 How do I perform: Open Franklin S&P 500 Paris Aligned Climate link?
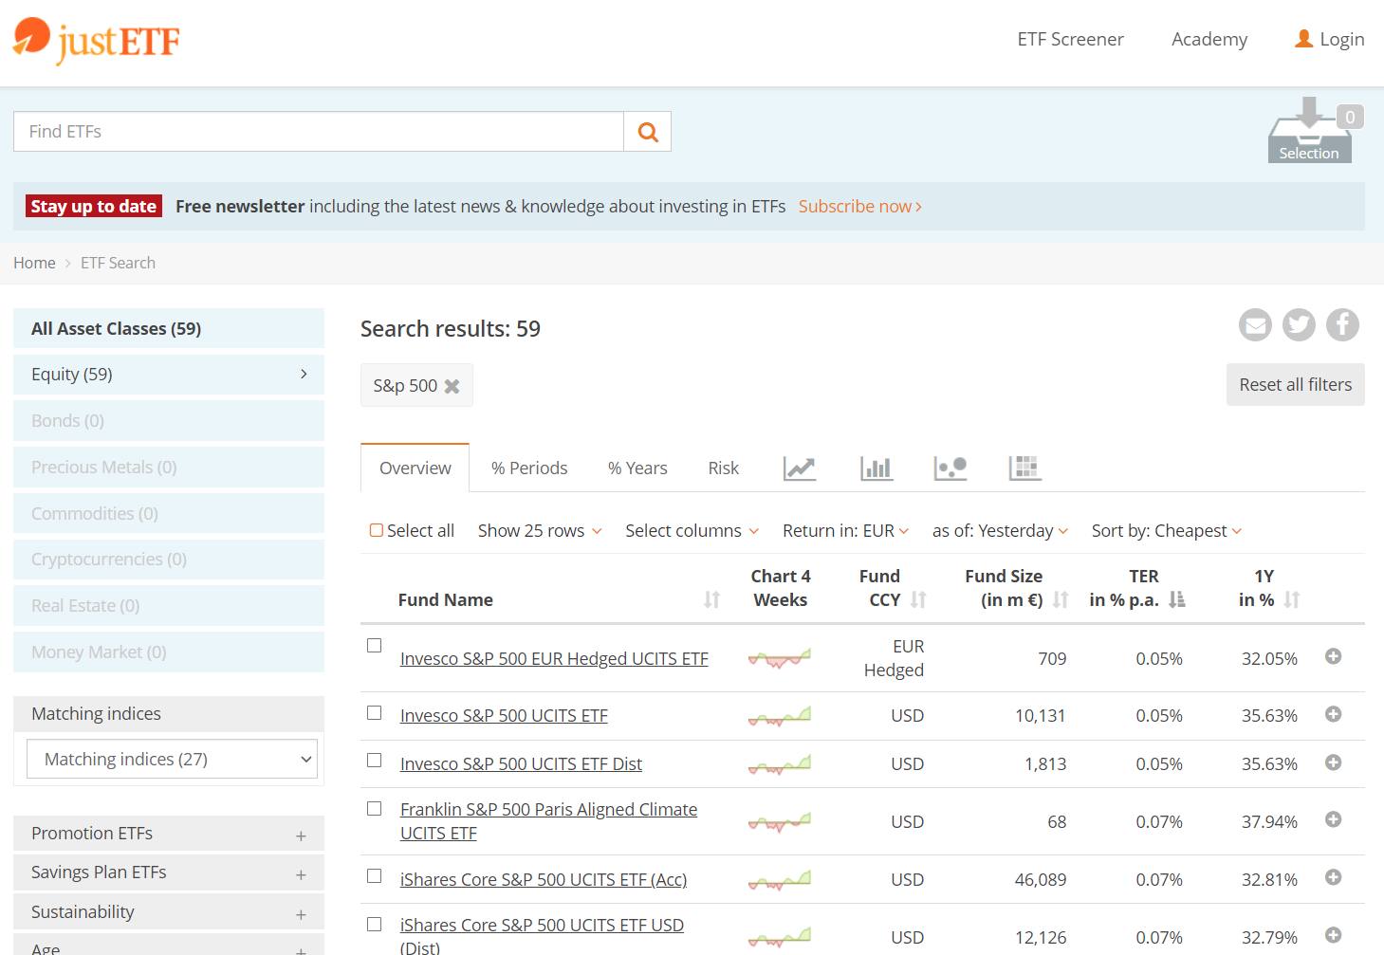(548, 821)
